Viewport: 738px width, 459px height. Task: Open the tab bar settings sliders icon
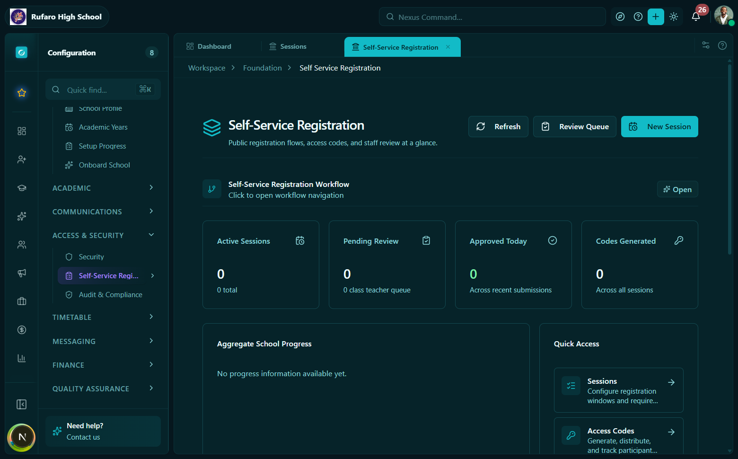706,45
